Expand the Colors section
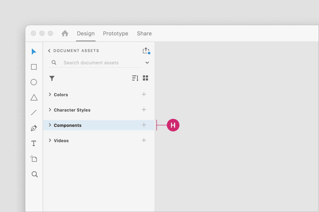319x212 pixels. pyautogui.click(x=50, y=95)
